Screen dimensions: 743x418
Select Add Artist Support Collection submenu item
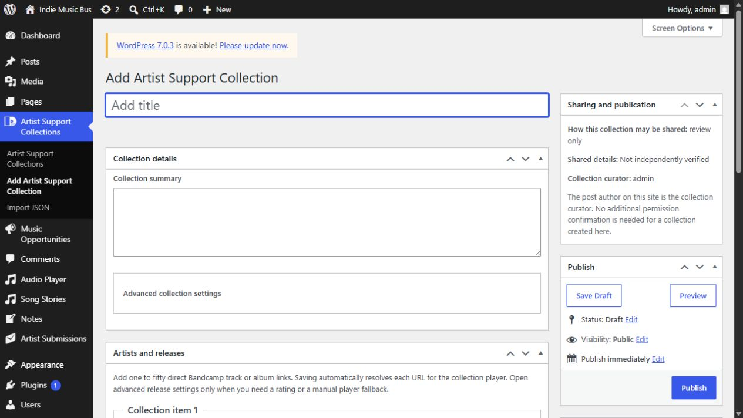tap(39, 186)
